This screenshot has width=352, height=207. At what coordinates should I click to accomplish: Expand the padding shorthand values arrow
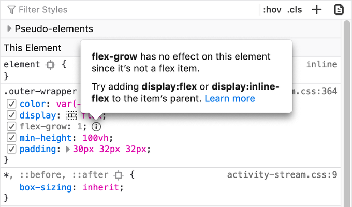(x=67, y=149)
